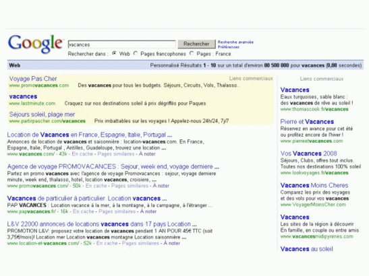Viewport: 369px width, 276px height.
Task: Open En cache for promovacances.com result
Action: click(x=96, y=186)
